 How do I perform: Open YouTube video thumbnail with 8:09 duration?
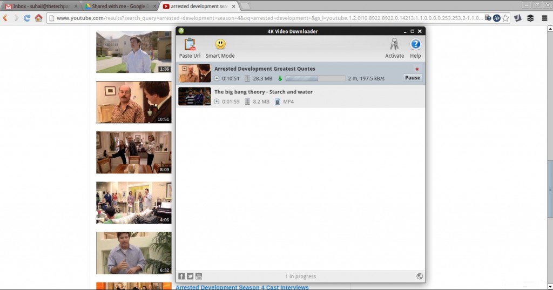tap(134, 152)
